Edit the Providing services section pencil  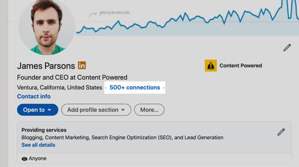[281, 132]
